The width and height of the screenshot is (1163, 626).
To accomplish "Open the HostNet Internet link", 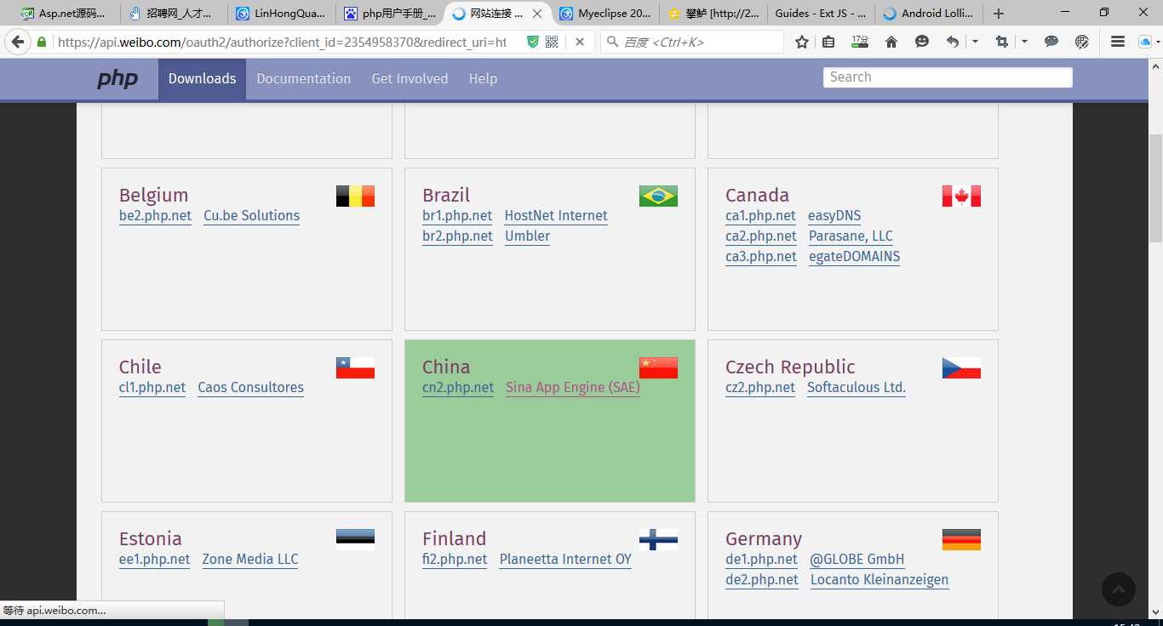I will tap(556, 216).
